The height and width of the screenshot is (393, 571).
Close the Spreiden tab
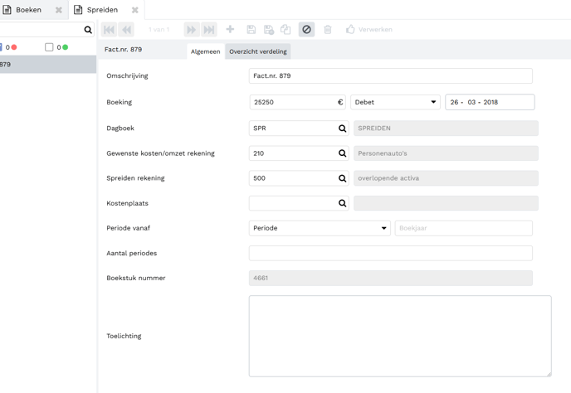point(134,10)
